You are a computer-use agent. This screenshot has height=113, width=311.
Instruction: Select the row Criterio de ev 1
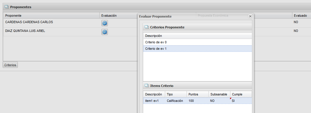pos(198,49)
